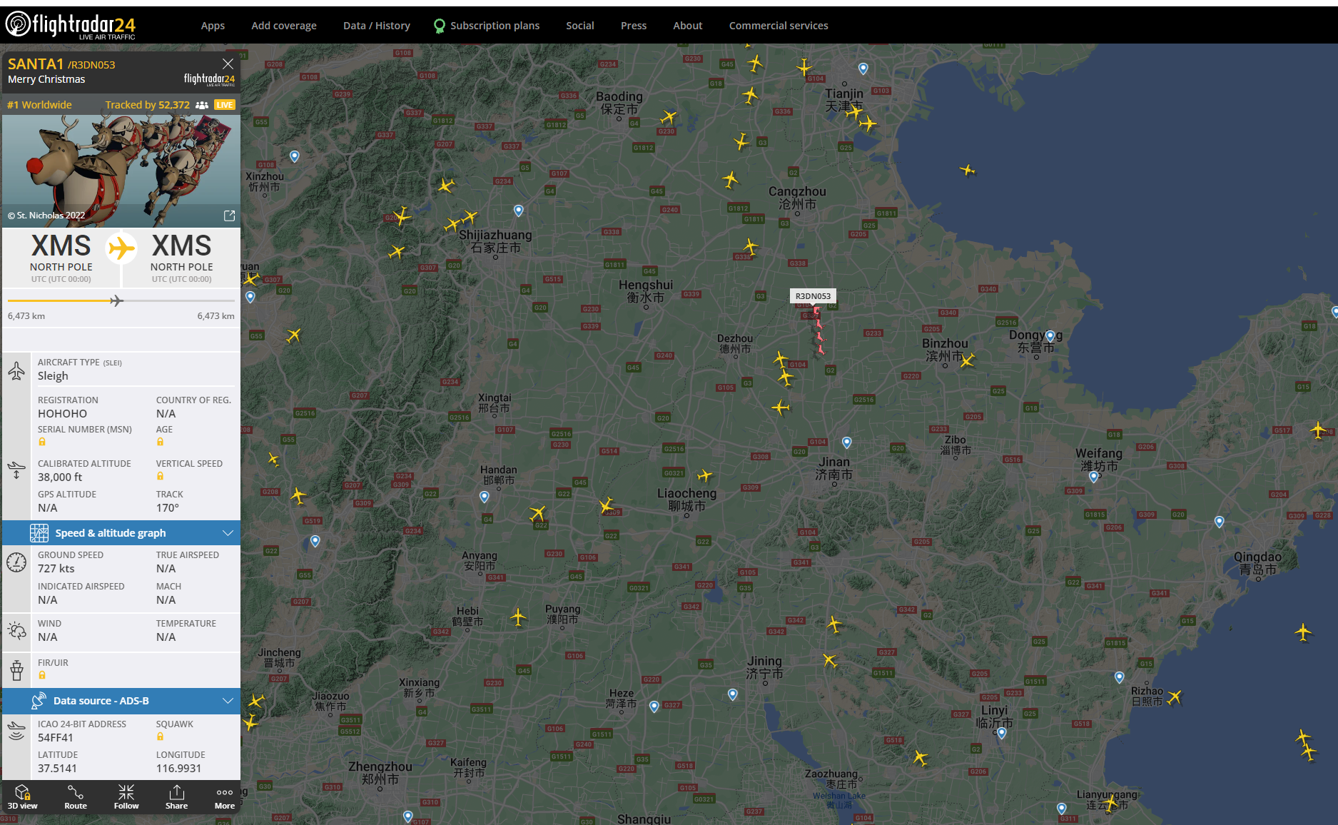The width and height of the screenshot is (1338, 825).
Task: Click the HOHOHO registration value
Action: pos(62,414)
